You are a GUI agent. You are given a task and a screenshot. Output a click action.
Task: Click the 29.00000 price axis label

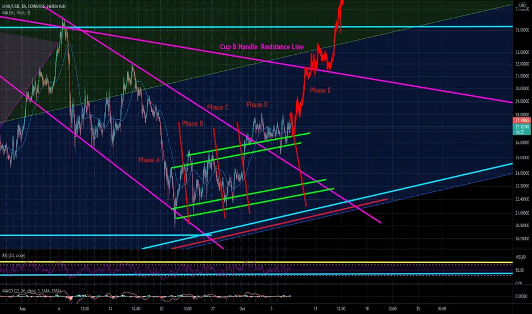pos(522,101)
